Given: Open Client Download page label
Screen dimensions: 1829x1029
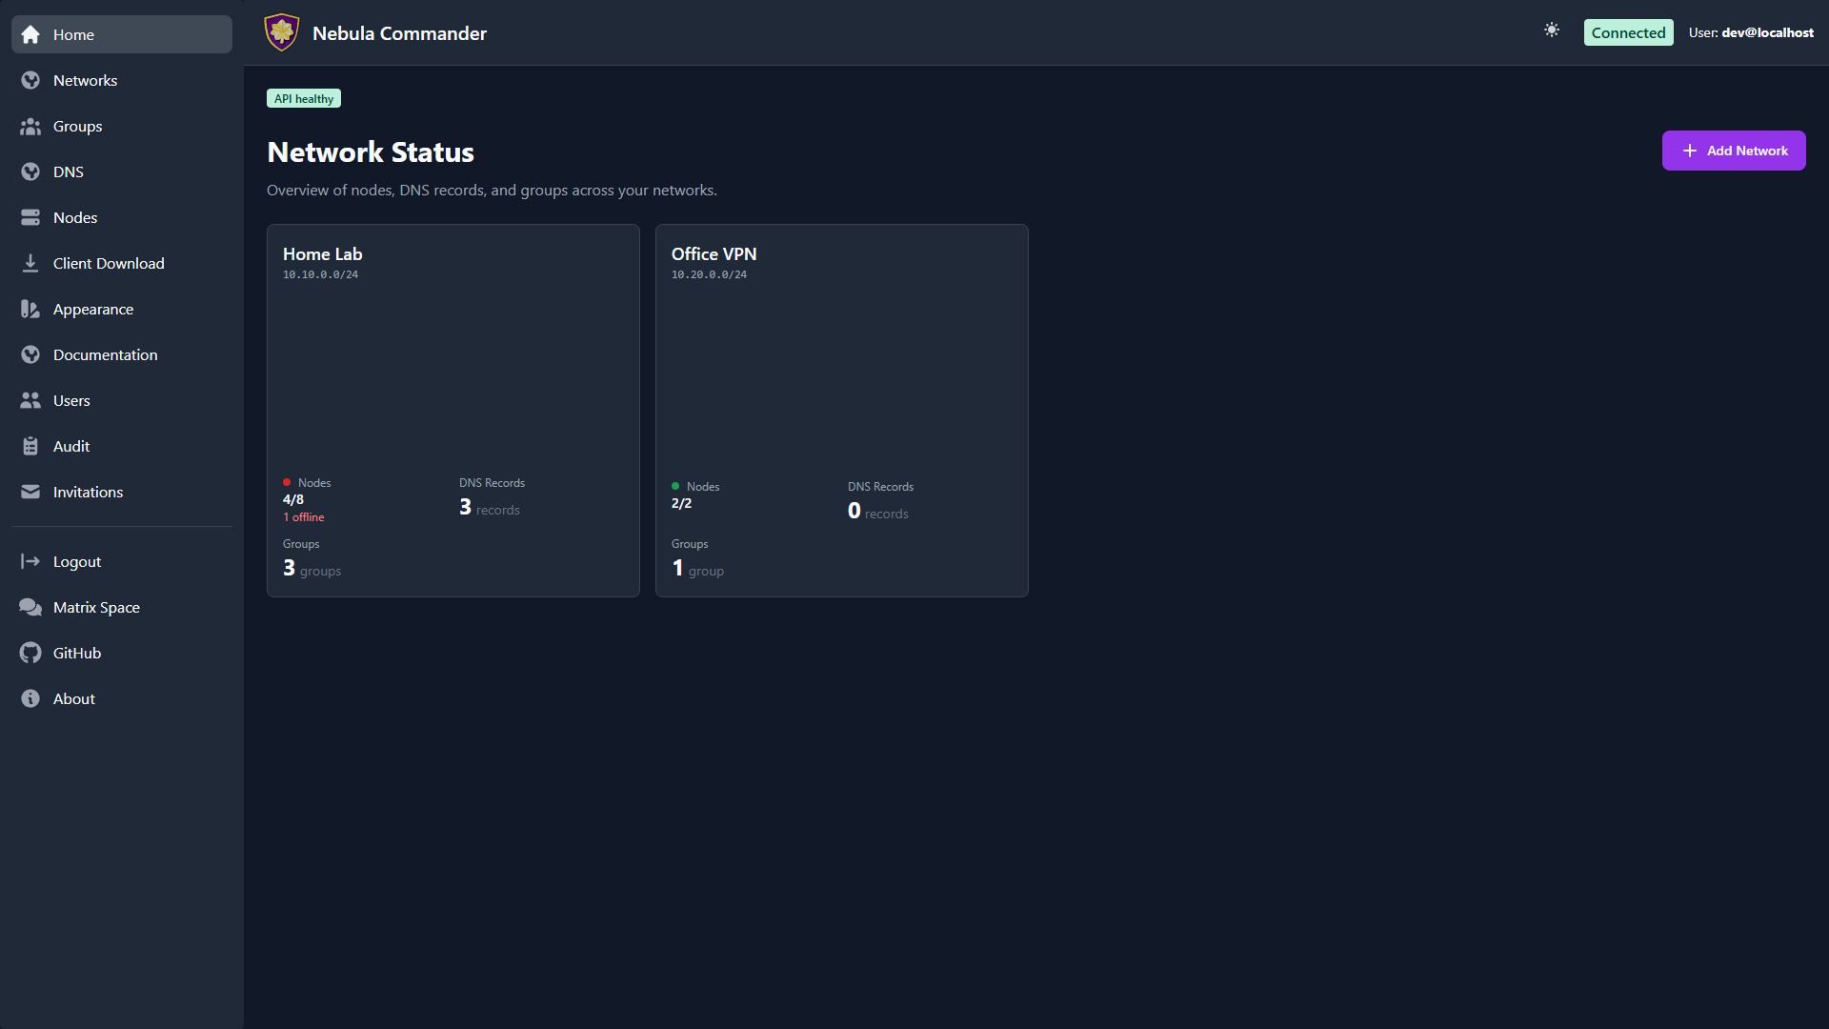Looking at the screenshot, I should tap(109, 263).
